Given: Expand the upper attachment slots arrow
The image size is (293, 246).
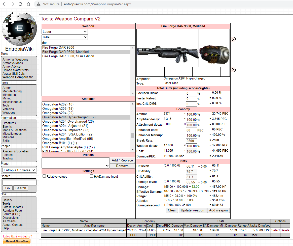Looking at the screenshot, I should coord(233,39).
